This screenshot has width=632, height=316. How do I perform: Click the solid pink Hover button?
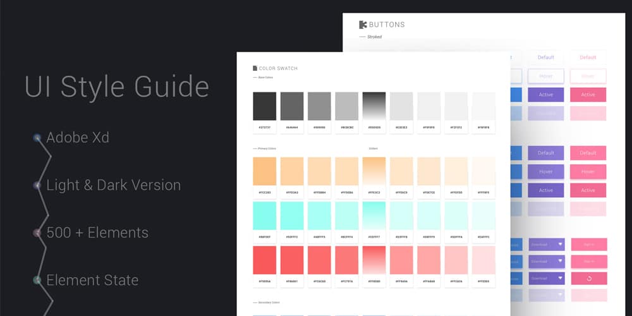pos(588,172)
